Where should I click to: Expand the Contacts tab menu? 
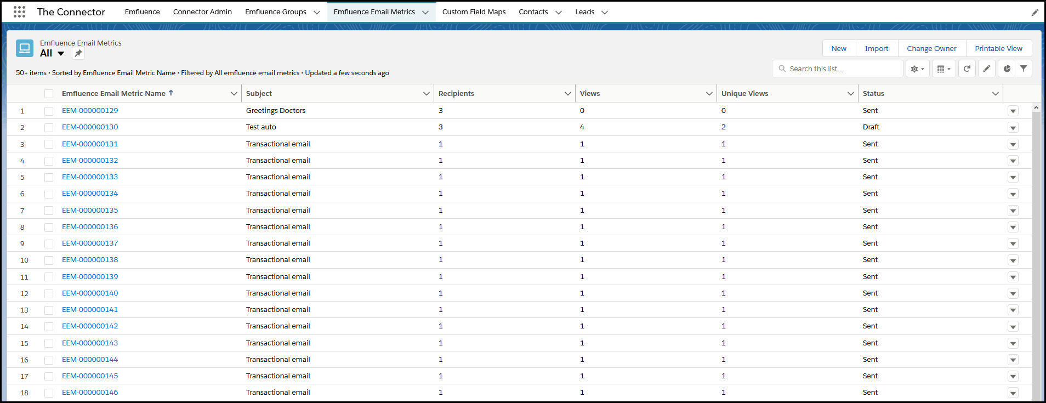click(559, 12)
